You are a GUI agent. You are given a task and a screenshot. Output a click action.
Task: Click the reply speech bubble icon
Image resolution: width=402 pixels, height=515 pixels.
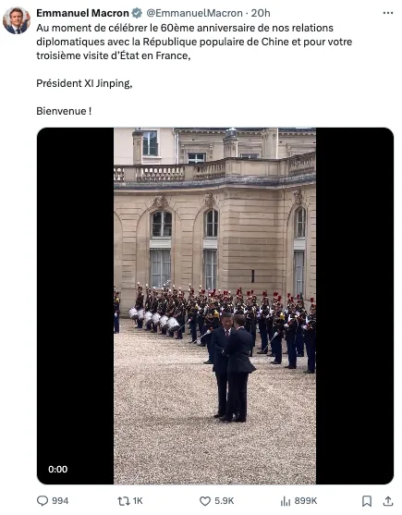point(43,501)
